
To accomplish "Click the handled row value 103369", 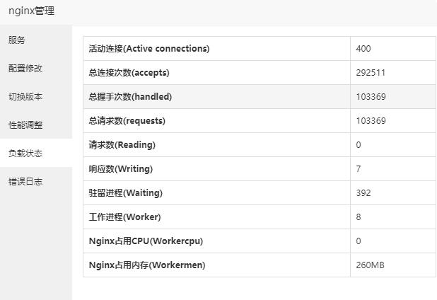I will pos(371,97).
